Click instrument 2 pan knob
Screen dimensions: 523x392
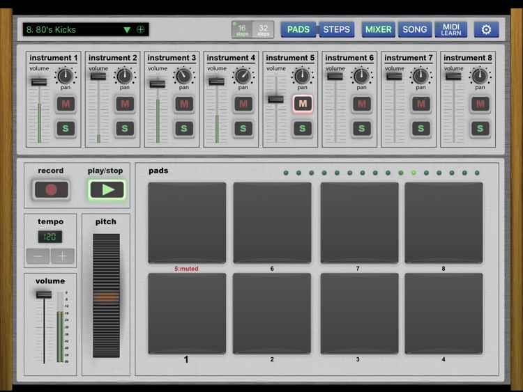coord(124,77)
